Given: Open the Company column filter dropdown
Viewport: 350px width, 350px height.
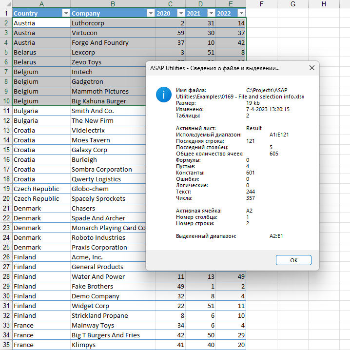Looking at the screenshot, I should click(x=151, y=13).
